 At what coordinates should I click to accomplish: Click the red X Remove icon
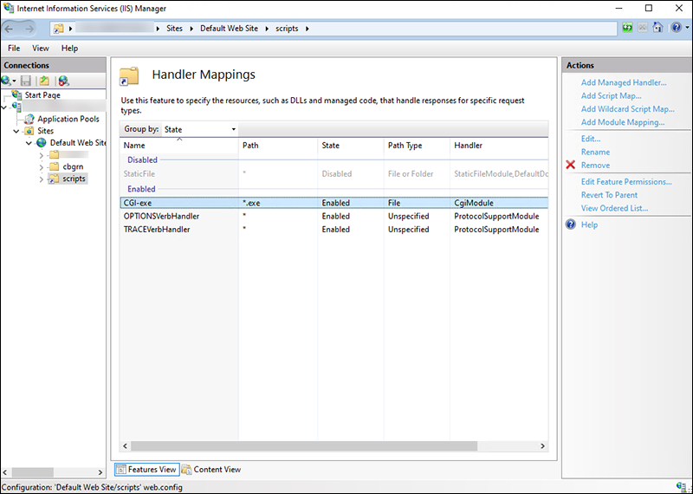571,165
